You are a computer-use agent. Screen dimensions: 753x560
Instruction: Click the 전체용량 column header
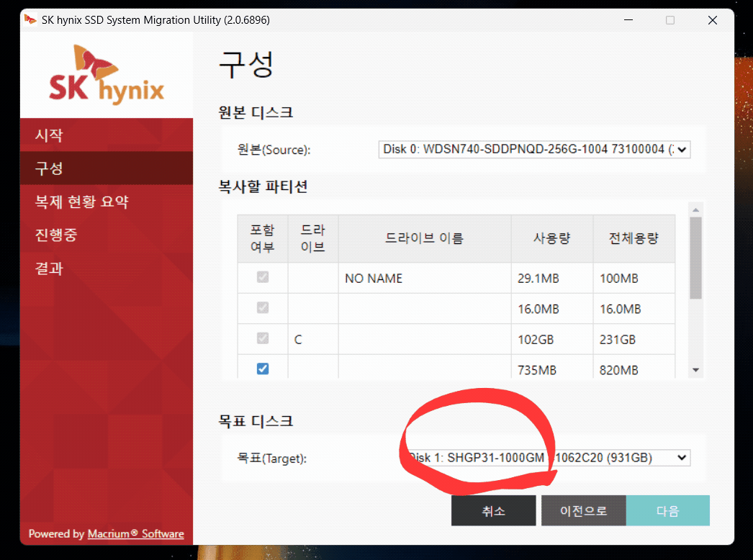point(634,238)
